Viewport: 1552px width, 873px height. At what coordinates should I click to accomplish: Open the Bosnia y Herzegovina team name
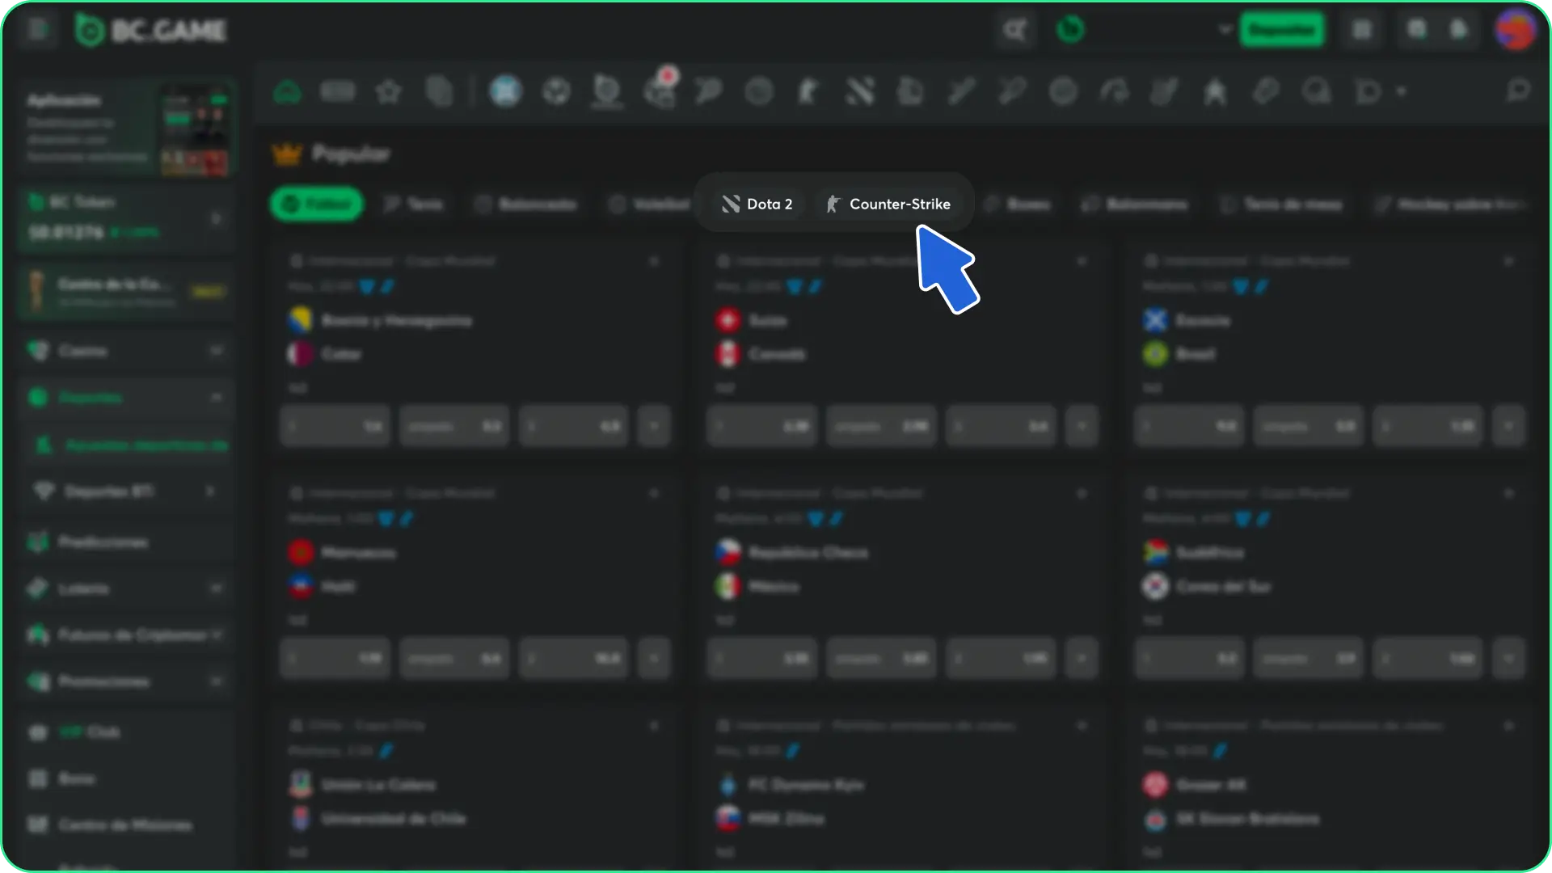(x=396, y=321)
